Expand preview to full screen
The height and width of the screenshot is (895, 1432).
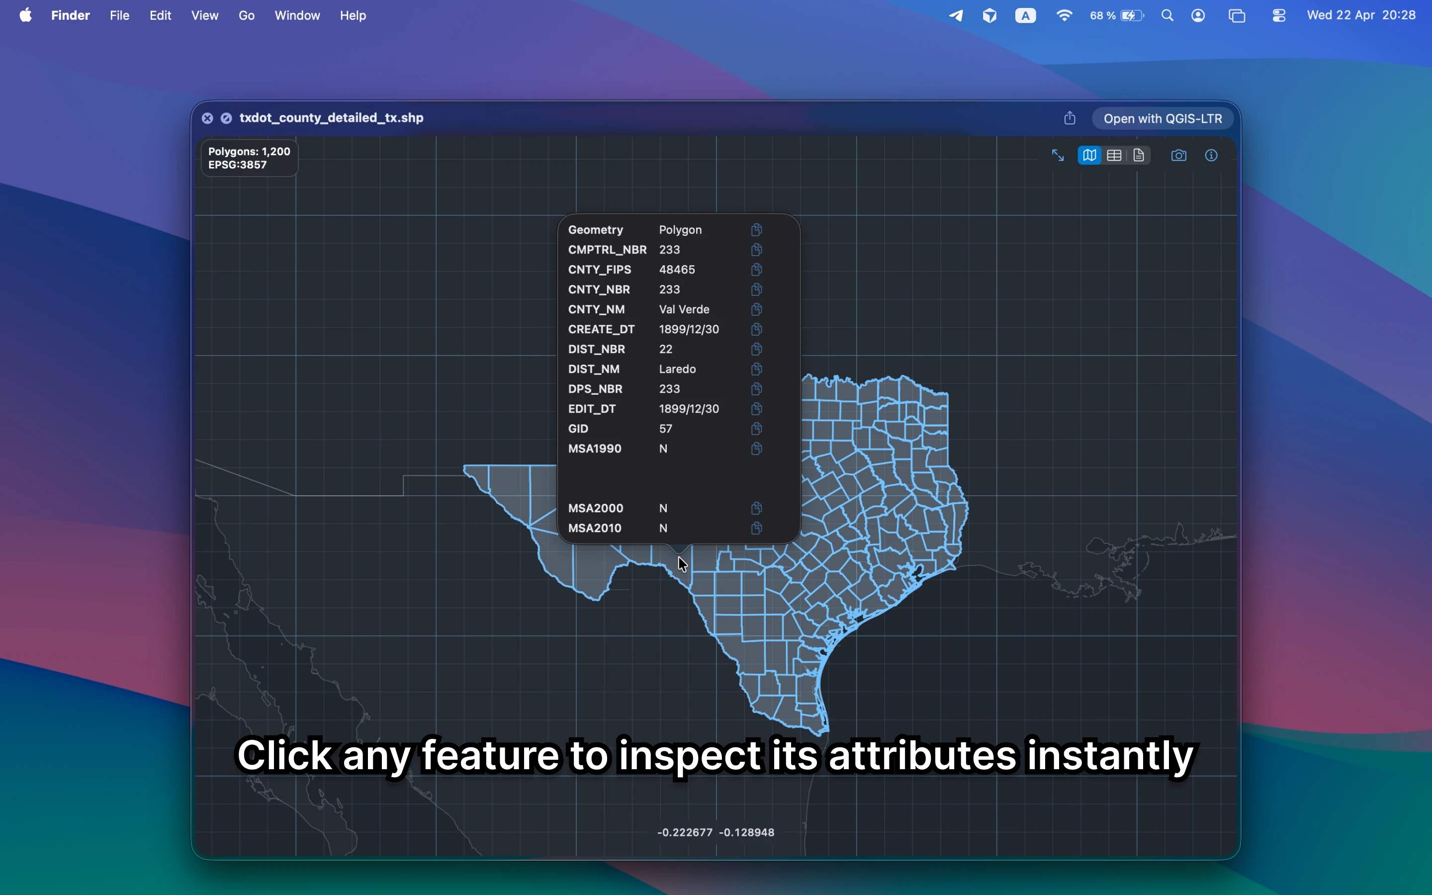click(1058, 156)
